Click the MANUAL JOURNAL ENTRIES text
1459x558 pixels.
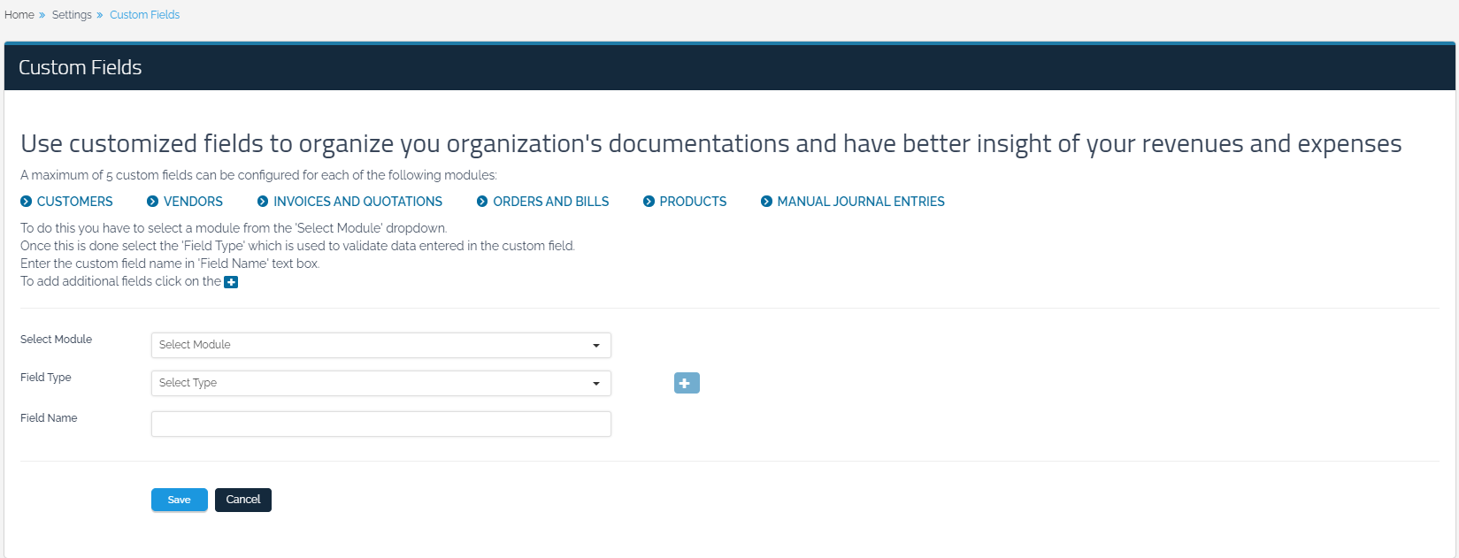click(x=860, y=202)
